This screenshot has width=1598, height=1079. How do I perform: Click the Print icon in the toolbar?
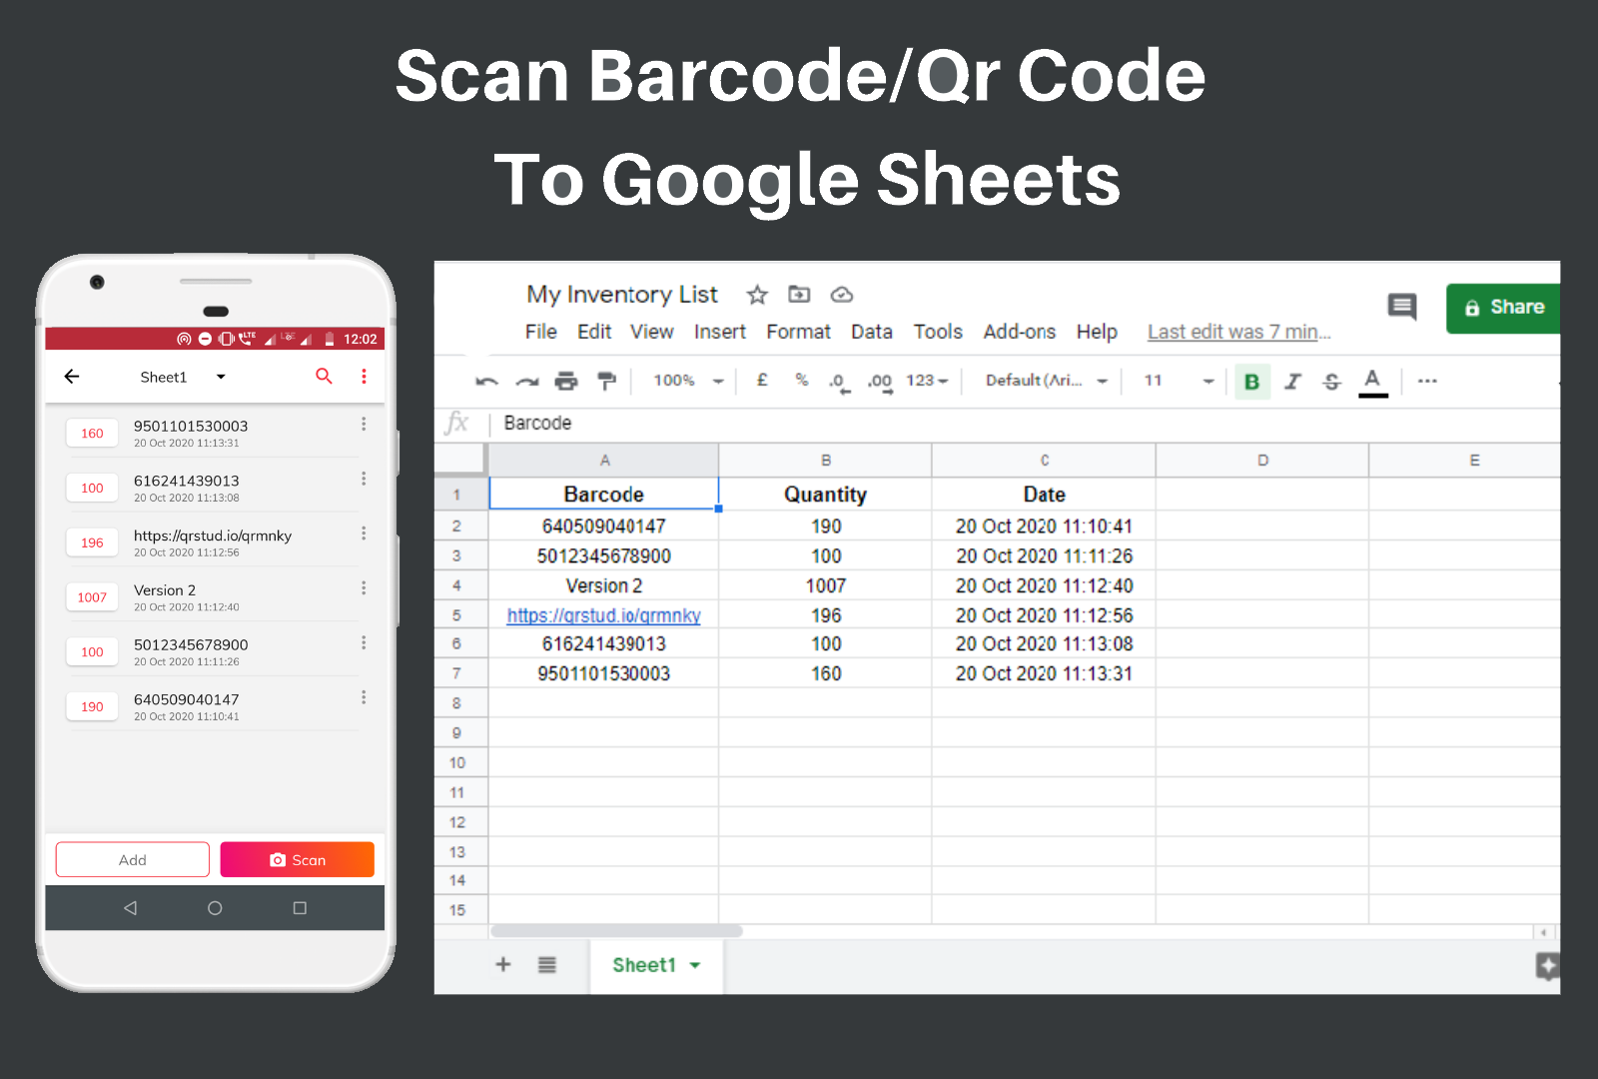pos(566,381)
